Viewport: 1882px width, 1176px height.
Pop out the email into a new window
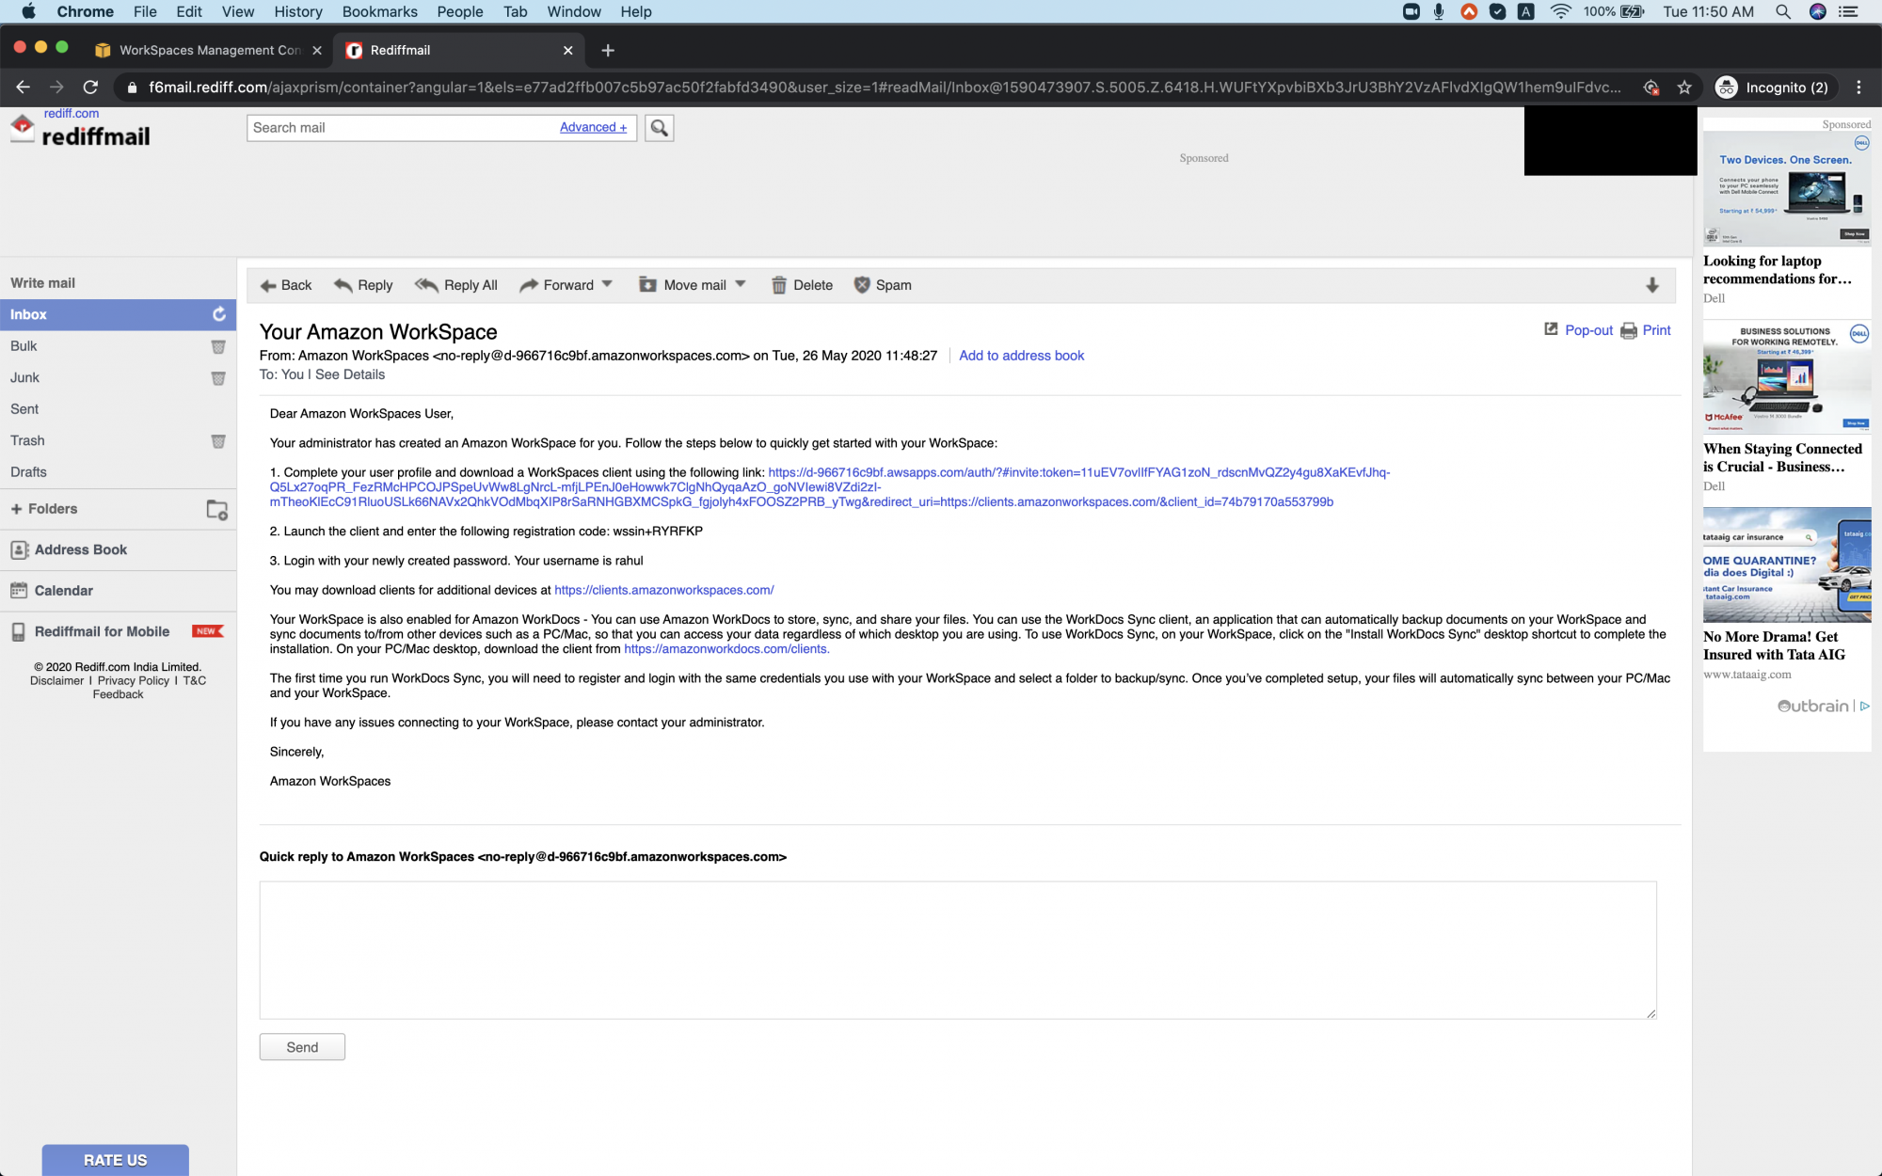(1551, 330)
